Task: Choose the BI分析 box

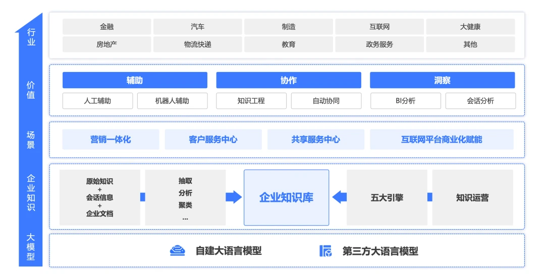Action: click(406, 101)
